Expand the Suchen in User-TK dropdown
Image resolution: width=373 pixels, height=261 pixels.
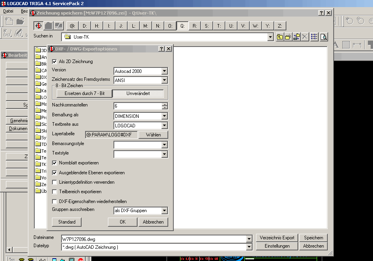[270, 37]
